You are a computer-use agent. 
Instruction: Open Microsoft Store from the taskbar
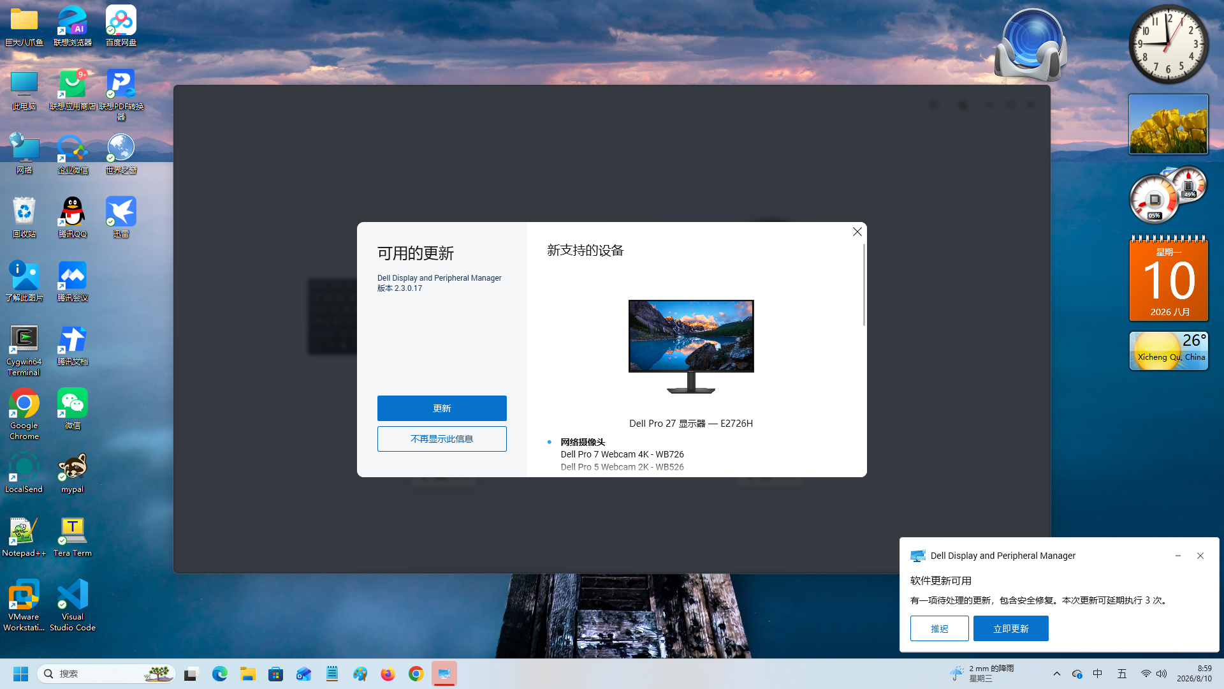pos(276,674)
